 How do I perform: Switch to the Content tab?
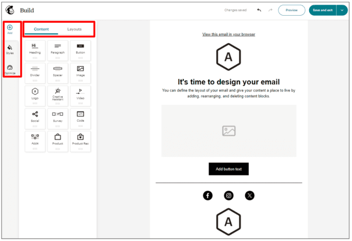[41, 29]
